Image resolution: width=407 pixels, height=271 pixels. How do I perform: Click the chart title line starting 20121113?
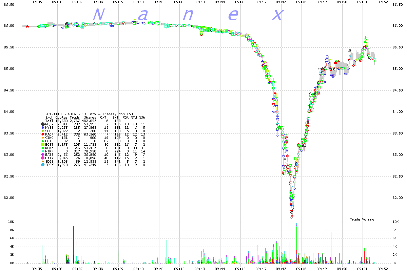pyautogui.click(x=90, y=114)
